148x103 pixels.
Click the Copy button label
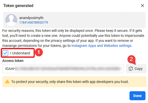tap(138, 69)
